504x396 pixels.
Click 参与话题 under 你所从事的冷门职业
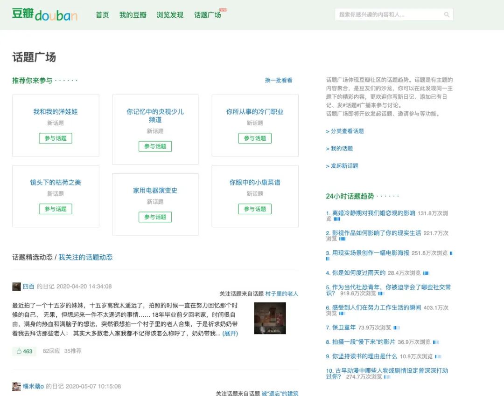pos(255,138)
